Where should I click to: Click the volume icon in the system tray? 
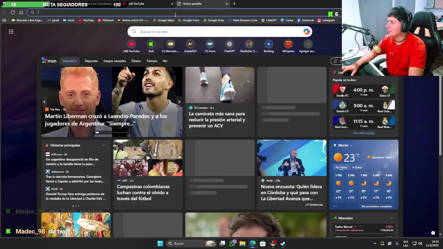420,243
